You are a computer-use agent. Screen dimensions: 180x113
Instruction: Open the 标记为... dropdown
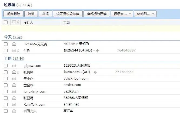click(x=122, y=14)
